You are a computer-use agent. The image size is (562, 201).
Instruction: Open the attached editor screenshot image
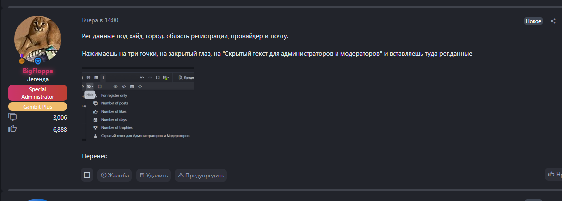(x=138, y=104)
